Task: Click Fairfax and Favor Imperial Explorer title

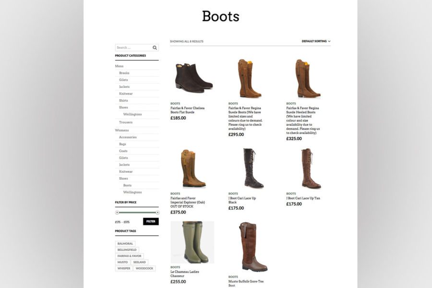Action: tap(188, 202)
